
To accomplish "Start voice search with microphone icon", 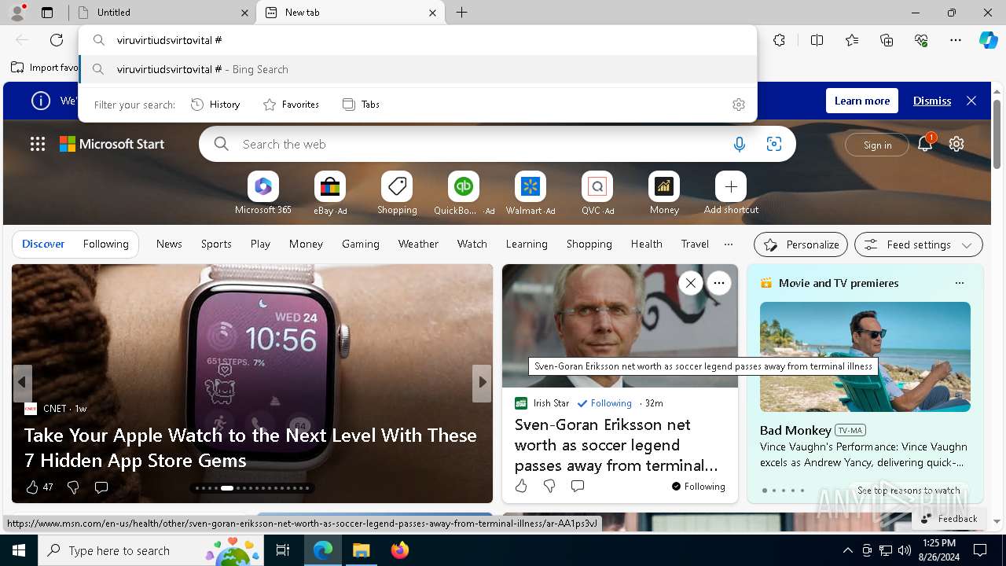I will pos(739,144).
